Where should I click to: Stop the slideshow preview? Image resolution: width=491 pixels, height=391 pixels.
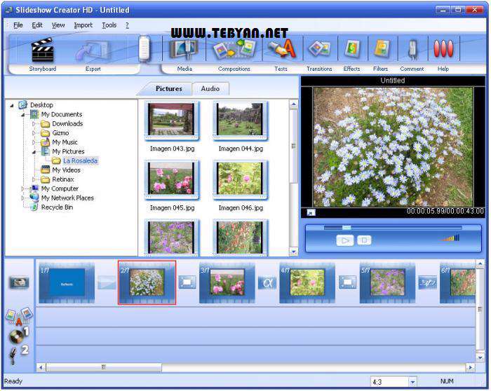click(x=364, y=240)
